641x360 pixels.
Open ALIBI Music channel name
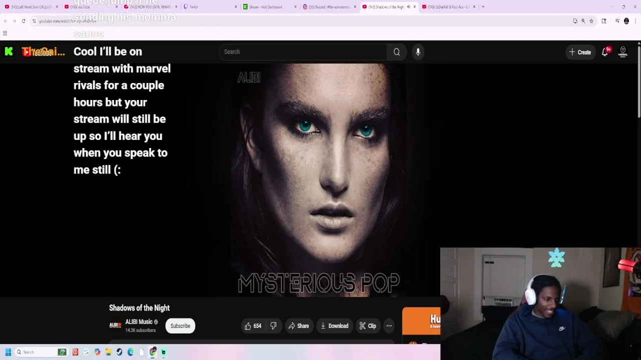pos(139,322)
